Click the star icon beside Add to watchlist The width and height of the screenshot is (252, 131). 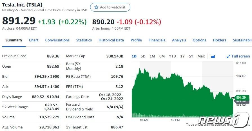tap(96, 7)
